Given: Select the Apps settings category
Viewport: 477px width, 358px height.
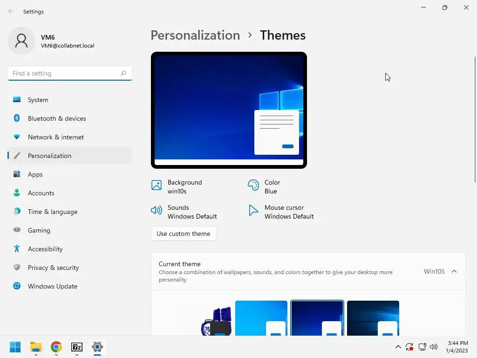Looking at the screenshot, I should [70, 174].
